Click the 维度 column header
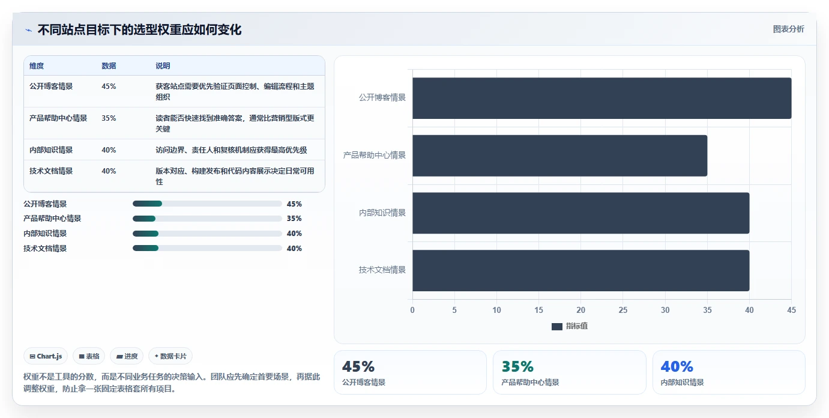The image size is (829, 418). coord(37,66)
